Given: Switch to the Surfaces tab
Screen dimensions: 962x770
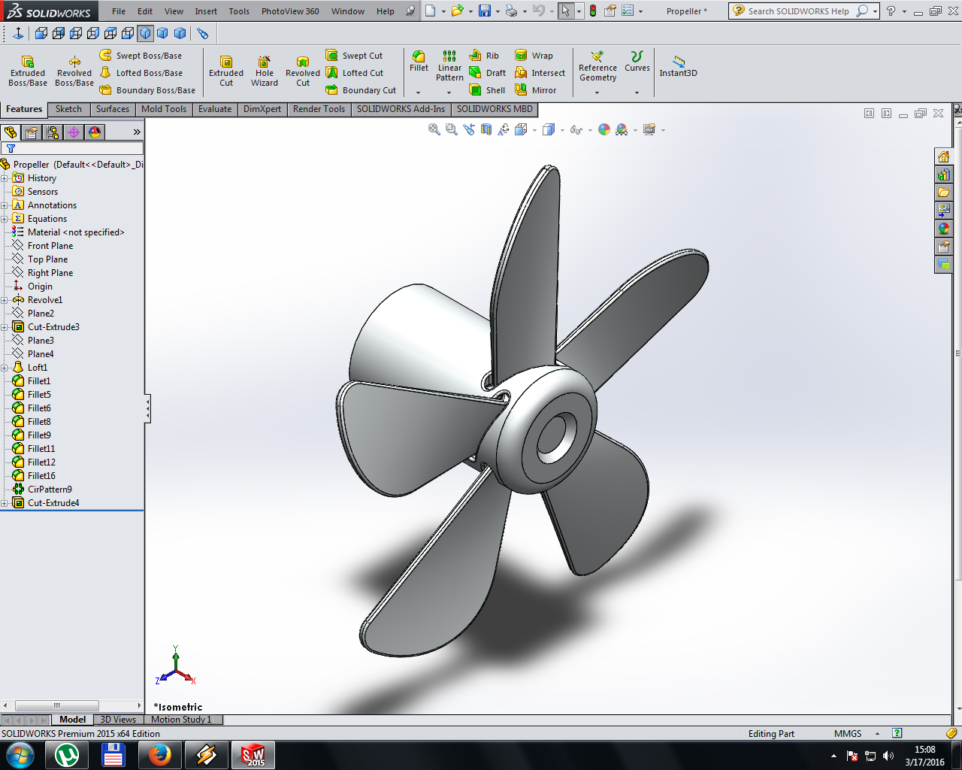Looking at the screenshot, I should 113,109.
